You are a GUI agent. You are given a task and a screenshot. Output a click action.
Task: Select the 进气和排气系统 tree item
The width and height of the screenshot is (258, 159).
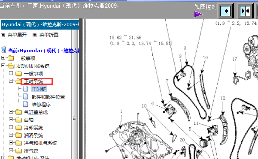(x=40, y=143)
